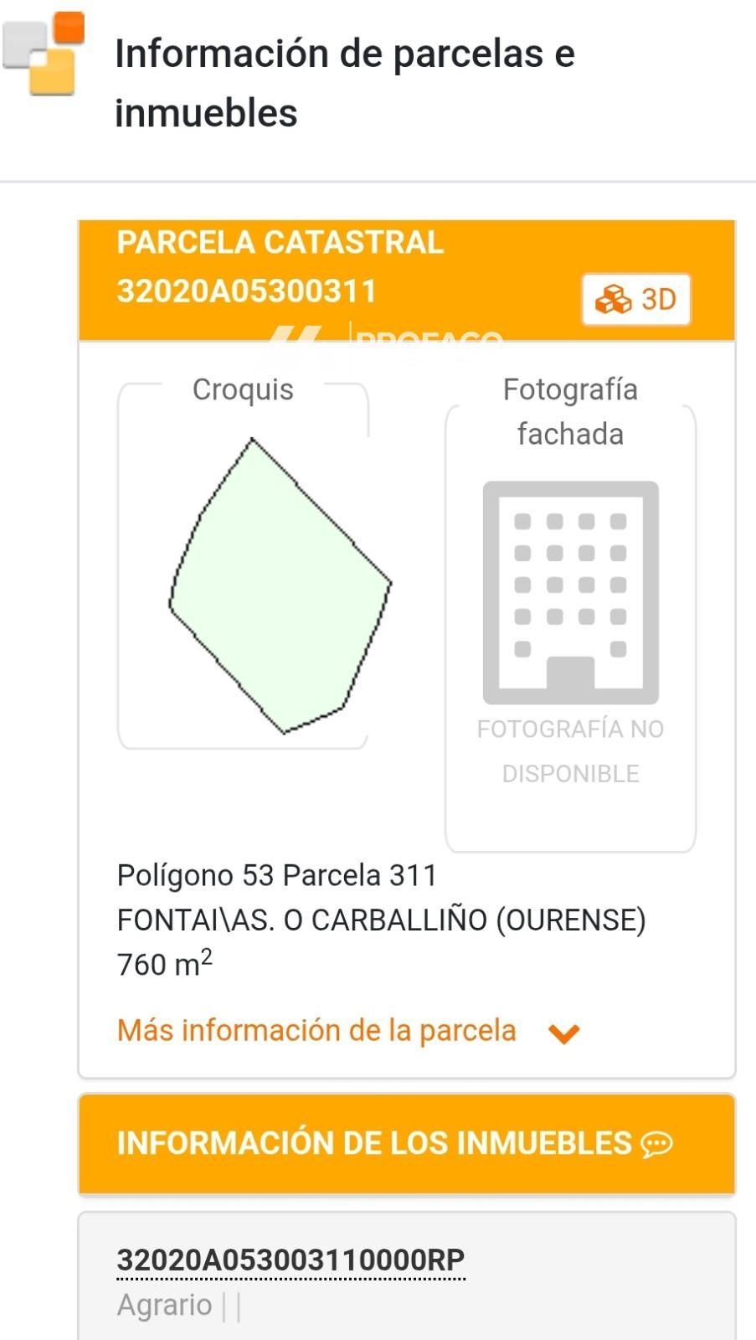Click the 'PARCELA CATASTRAL' header title
The image size is (756, 1340).
coord(280,243)
